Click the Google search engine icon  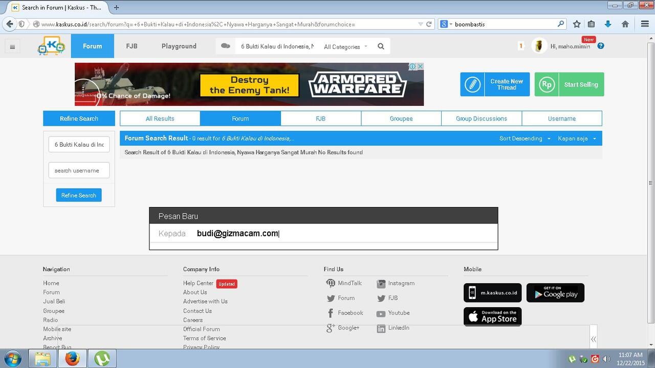pyautogui.click(x=444, y=24)
